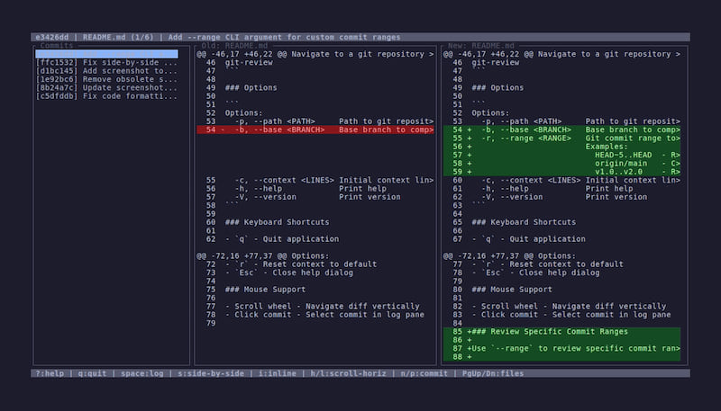The height and width of the screenshot is (411, 721).
Task: Click added line 59 'v1.0..v2.0' in New pane
Action: [x=561, y=172]
